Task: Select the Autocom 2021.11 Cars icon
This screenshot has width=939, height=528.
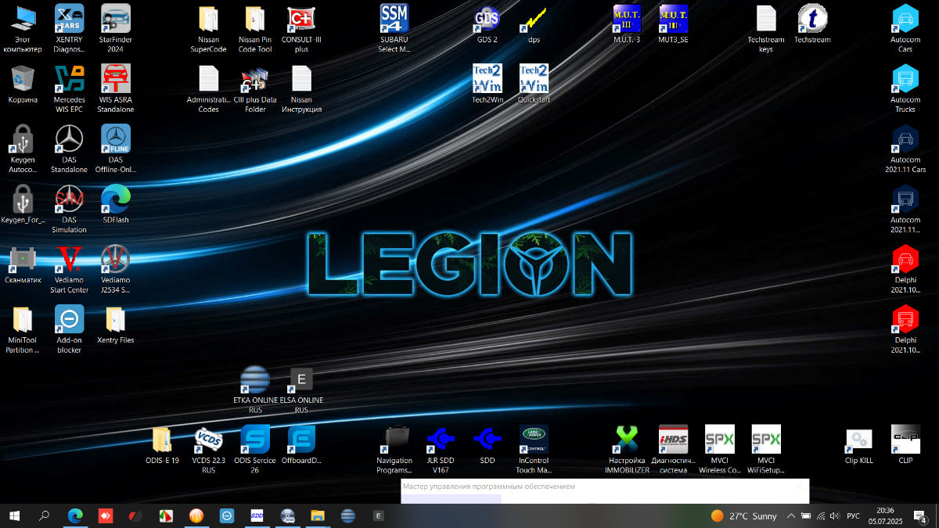Action: [x=905, y=138]
